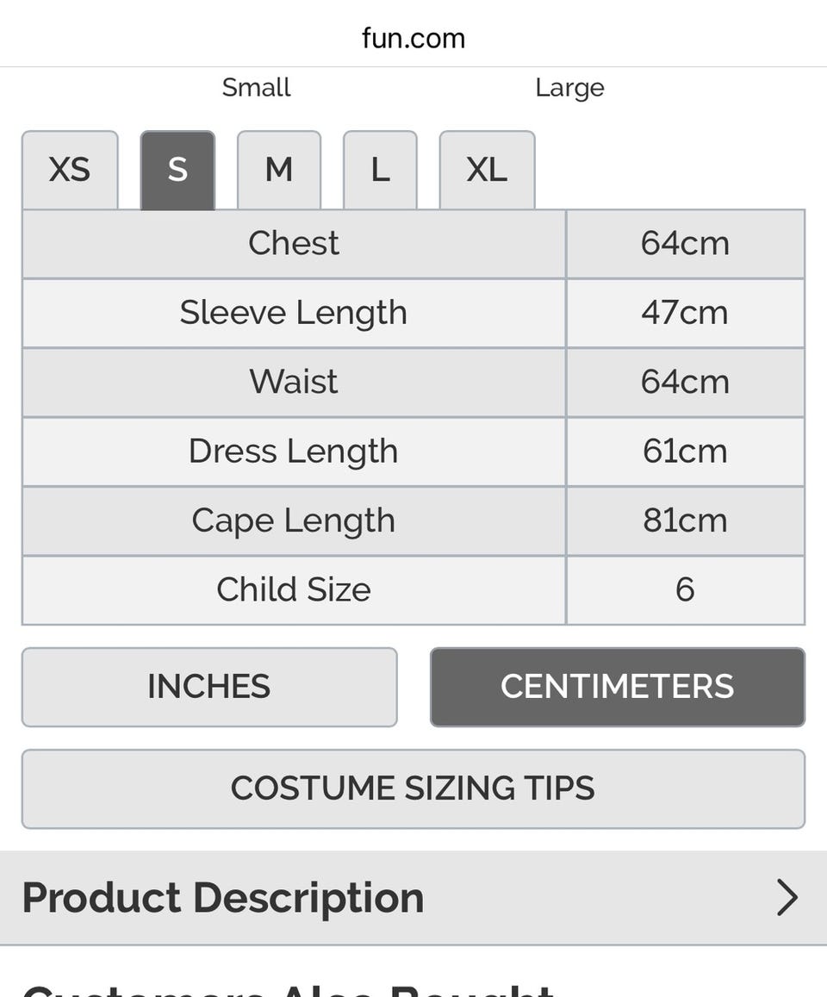Click the Chest row label
The height and width of the screenshot is (997, 827).
(x=294, y=244)
